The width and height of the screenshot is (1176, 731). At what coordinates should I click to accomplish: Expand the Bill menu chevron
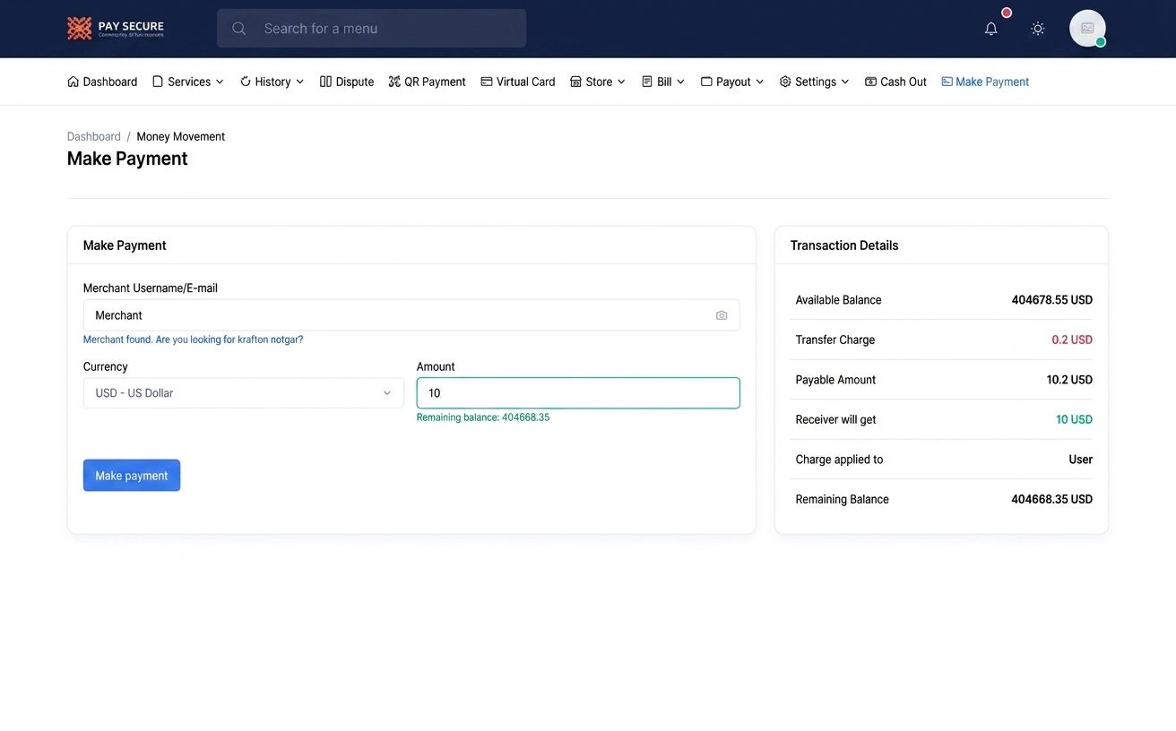tap(680, 82)
